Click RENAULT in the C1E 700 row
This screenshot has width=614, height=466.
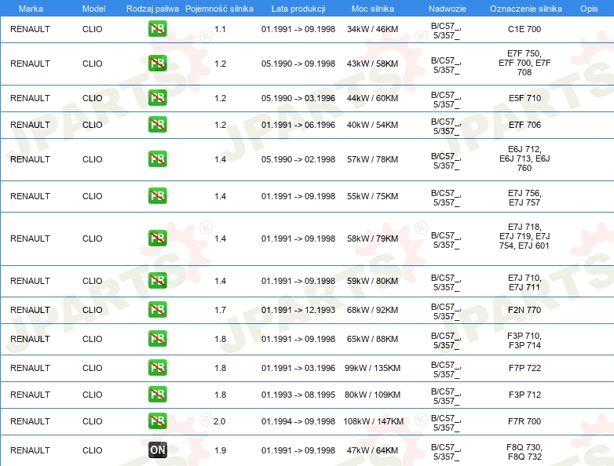coord(30,29)
